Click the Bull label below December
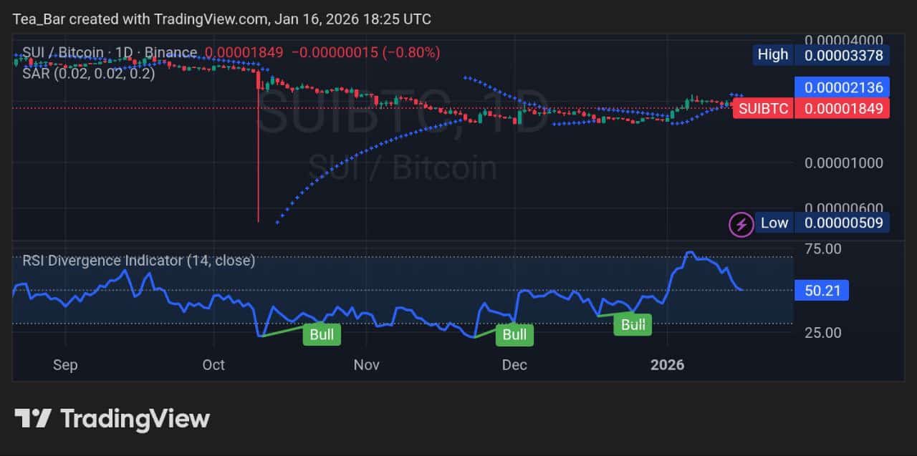 [x=514, y=334]
